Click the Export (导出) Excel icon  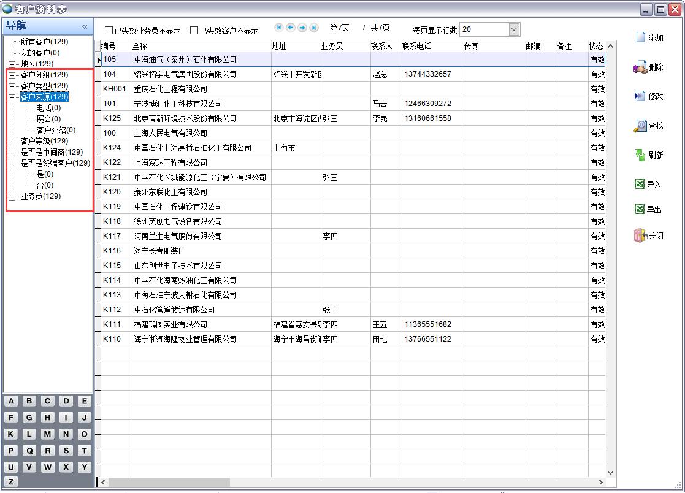640,210
